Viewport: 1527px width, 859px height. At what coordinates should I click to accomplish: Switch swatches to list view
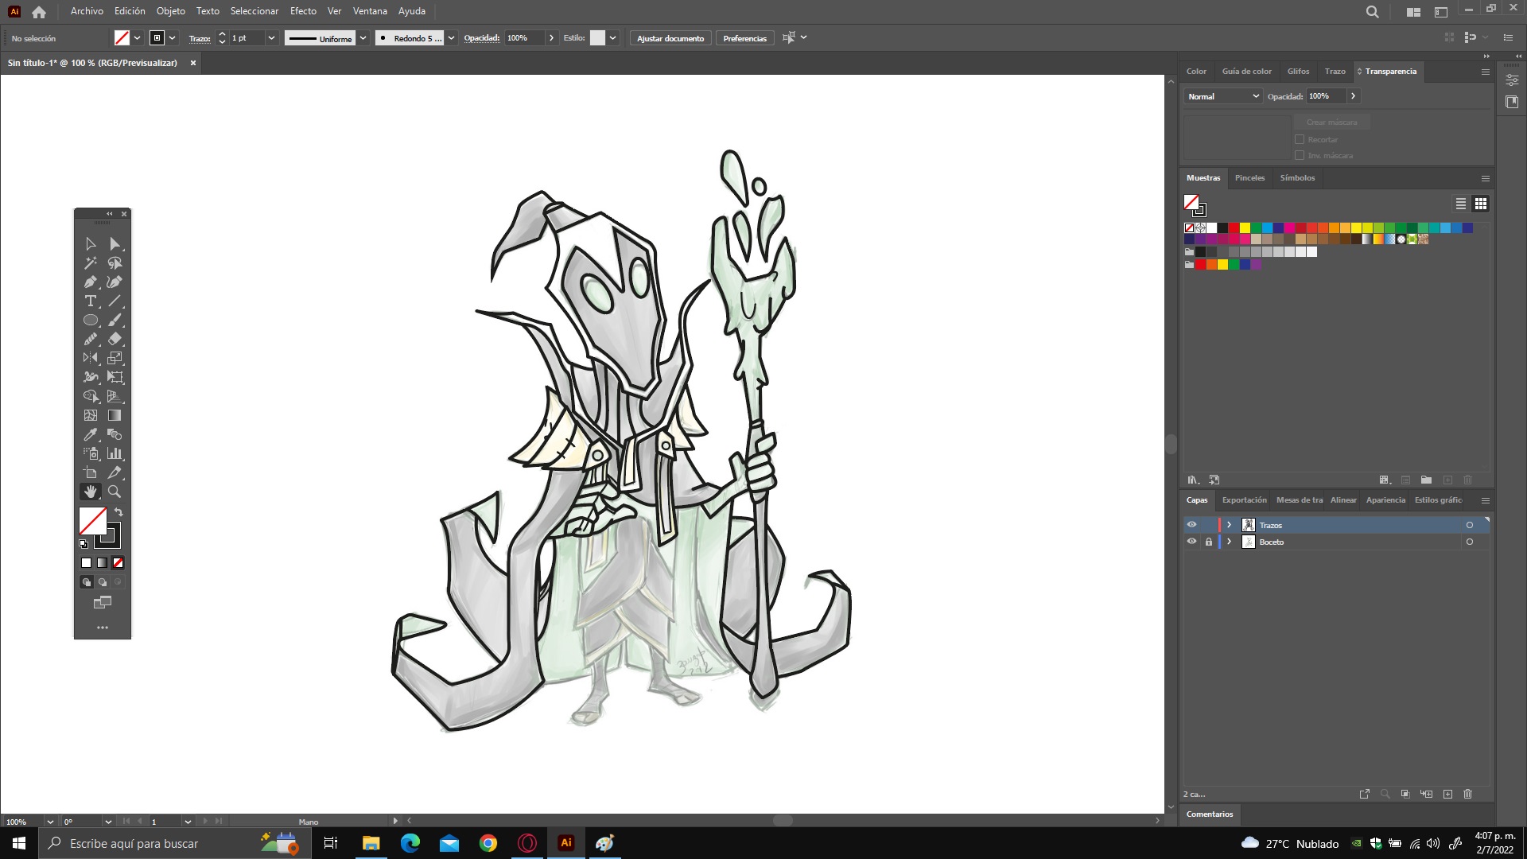click(x=1461, y=204)
